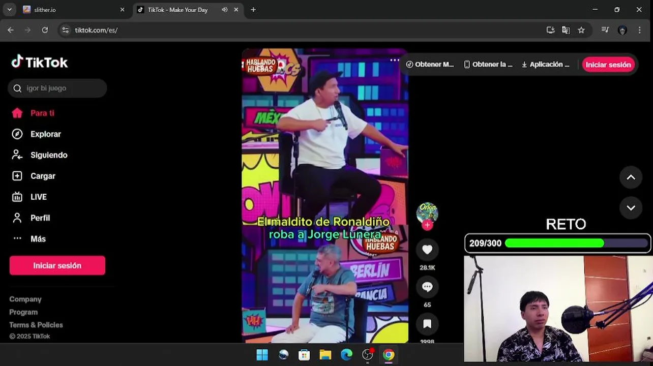
Task: Close the slither.io tab
Action: (122, 10)
